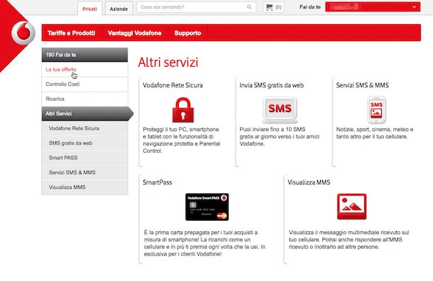Expand the Fai da te account dropdown
433x281 pixels.
click(x=373, y=7)
